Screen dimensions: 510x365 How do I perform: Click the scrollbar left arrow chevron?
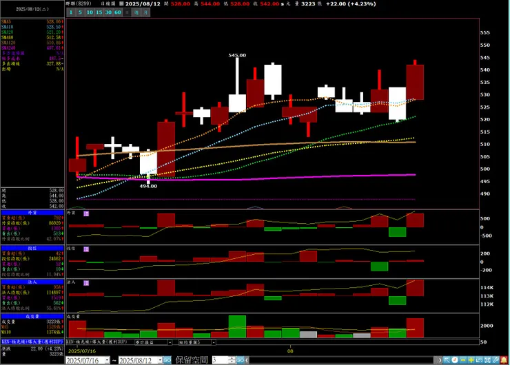click(x=247, y=360)
